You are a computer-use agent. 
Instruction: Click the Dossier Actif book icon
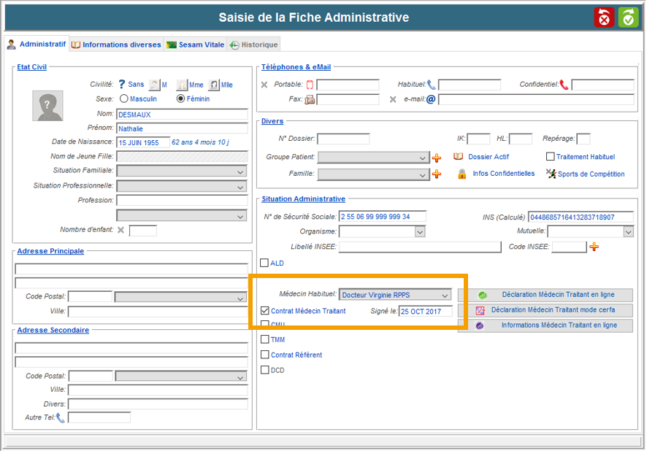coord(459,157)
